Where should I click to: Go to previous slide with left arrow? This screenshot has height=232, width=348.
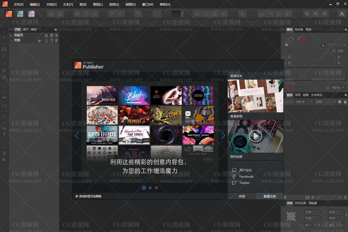click(77, 136)
